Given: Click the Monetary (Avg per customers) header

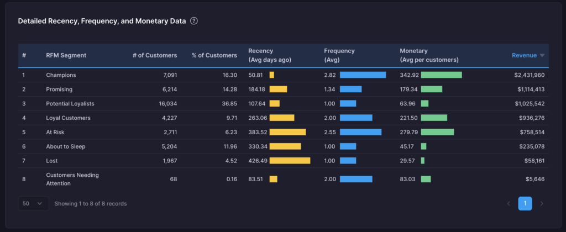Looking at the screenshot, I should 429,56.
